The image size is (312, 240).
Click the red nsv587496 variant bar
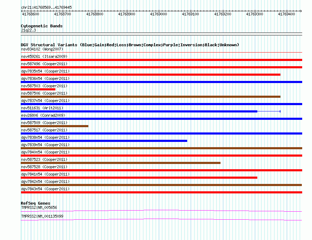[x=161, y=67]
